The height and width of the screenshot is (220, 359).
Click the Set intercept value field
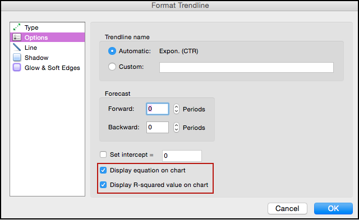(x=182, y=156)
